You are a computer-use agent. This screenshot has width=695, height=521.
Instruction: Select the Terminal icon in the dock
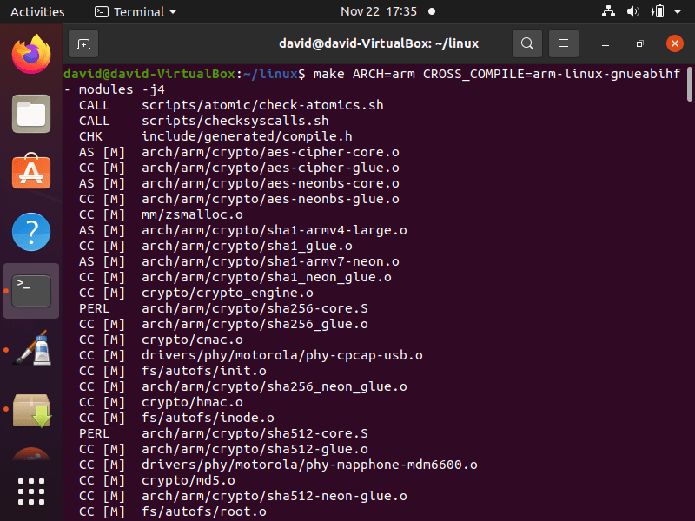pyautogui.click(x=31, y=290)
